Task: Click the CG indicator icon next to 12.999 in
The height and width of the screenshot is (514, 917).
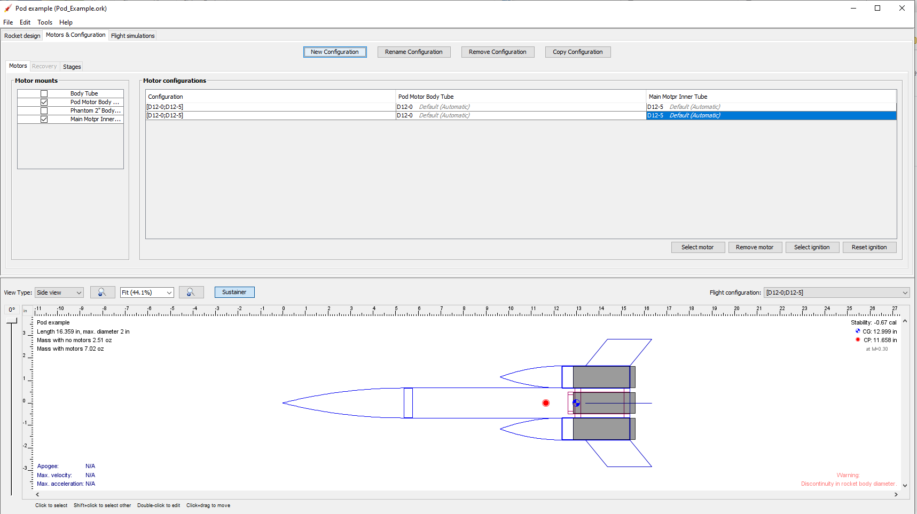Action: click(858, 331)
